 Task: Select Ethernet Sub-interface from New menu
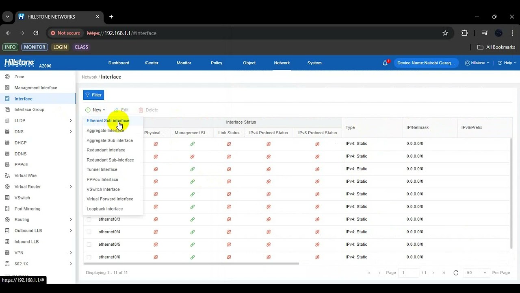point(108,120)
